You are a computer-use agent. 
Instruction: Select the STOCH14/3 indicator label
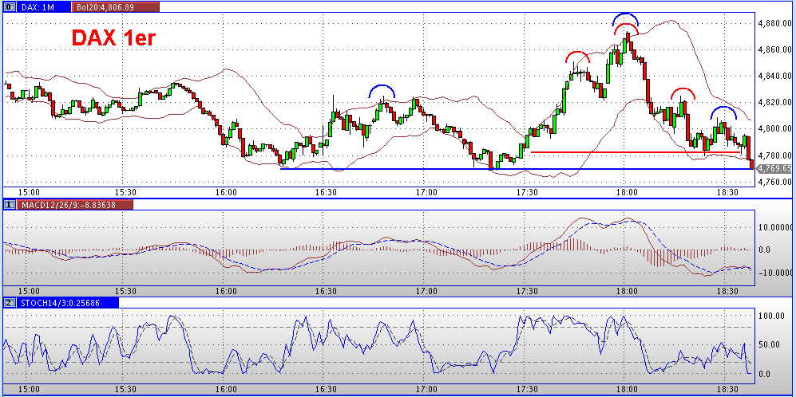(68, 303)
